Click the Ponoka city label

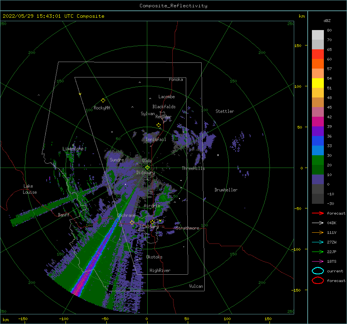point(176,79)
